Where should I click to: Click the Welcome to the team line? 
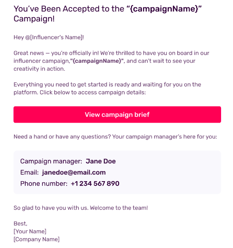81,208
